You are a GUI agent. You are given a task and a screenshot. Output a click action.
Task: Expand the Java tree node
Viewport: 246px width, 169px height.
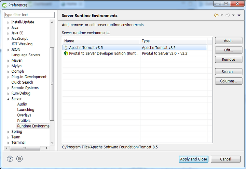[8, 28]
